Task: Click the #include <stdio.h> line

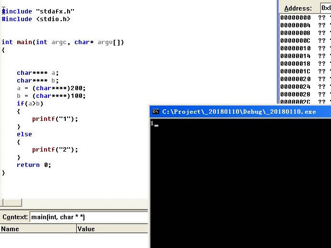Action: 36,19
